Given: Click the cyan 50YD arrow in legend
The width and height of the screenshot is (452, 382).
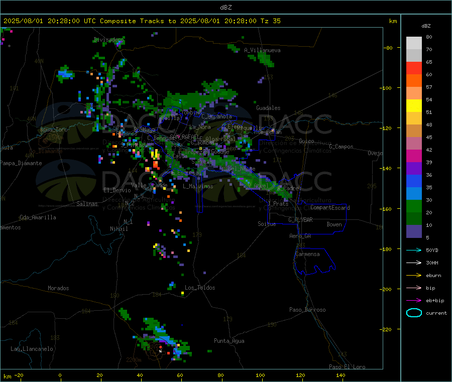Looking at the screenshot, I should coord(414,250).
